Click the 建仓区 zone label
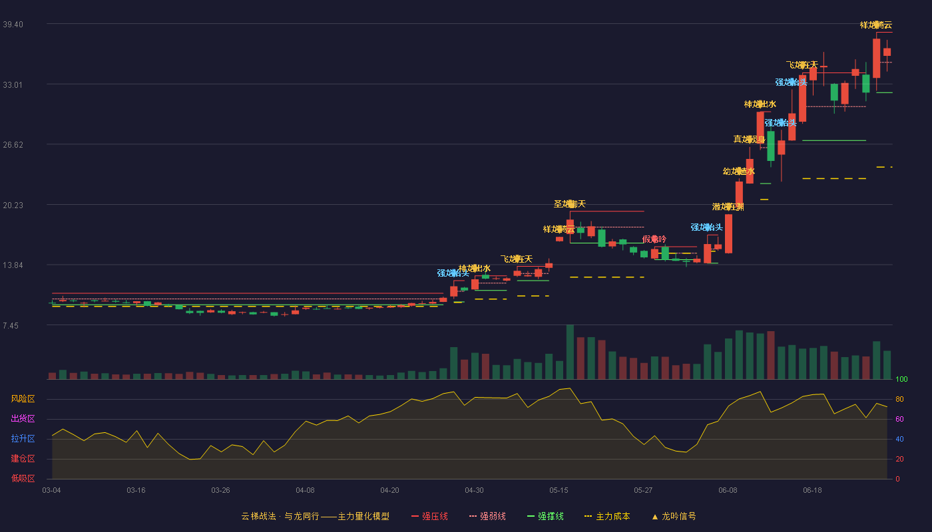Image resolution: width=932 pixels, height=532 pixels. point(23,459)
